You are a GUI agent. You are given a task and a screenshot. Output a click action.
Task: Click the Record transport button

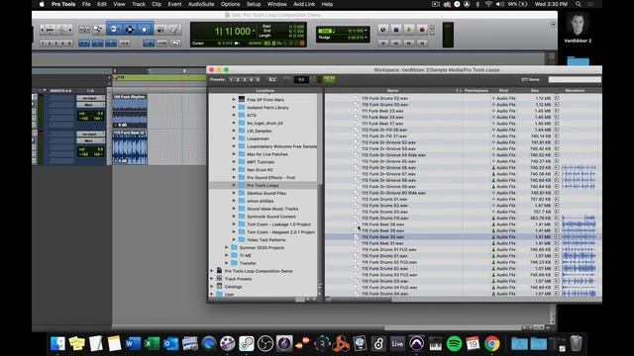coord(422,30)
